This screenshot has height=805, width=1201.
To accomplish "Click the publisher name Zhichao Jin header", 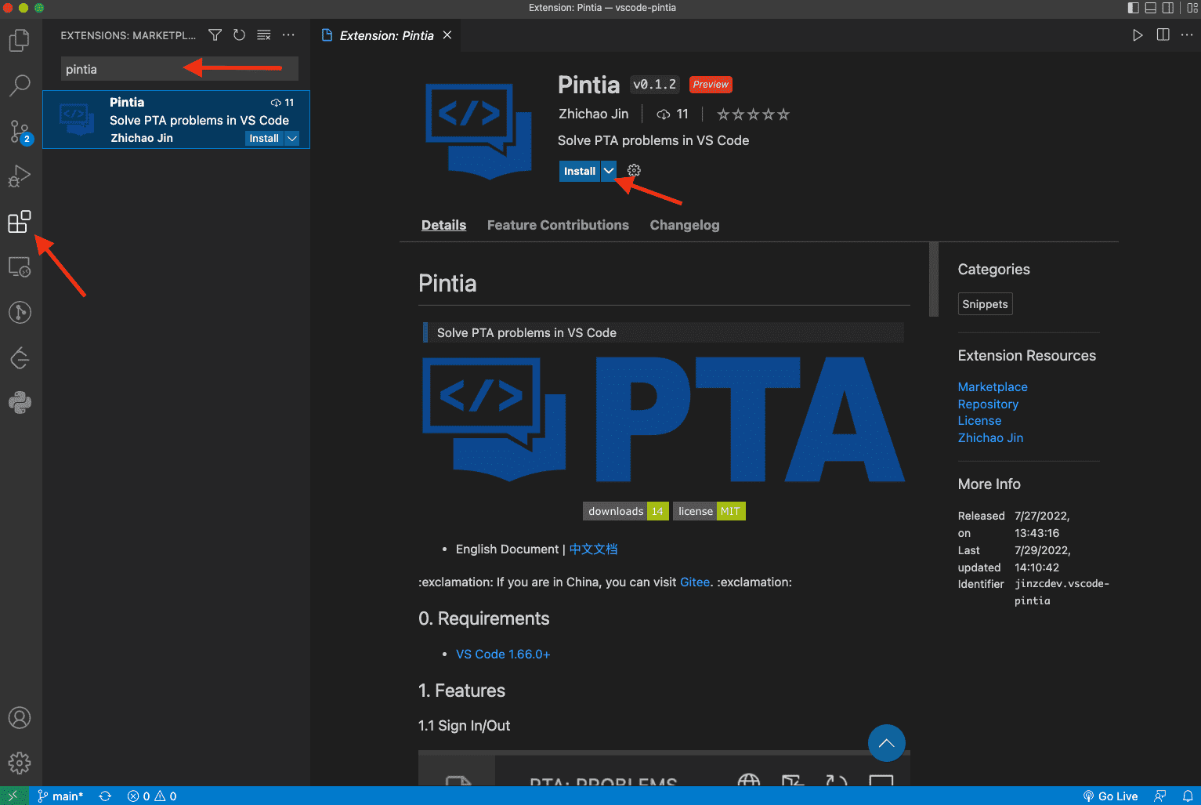I will click(593, 114).
